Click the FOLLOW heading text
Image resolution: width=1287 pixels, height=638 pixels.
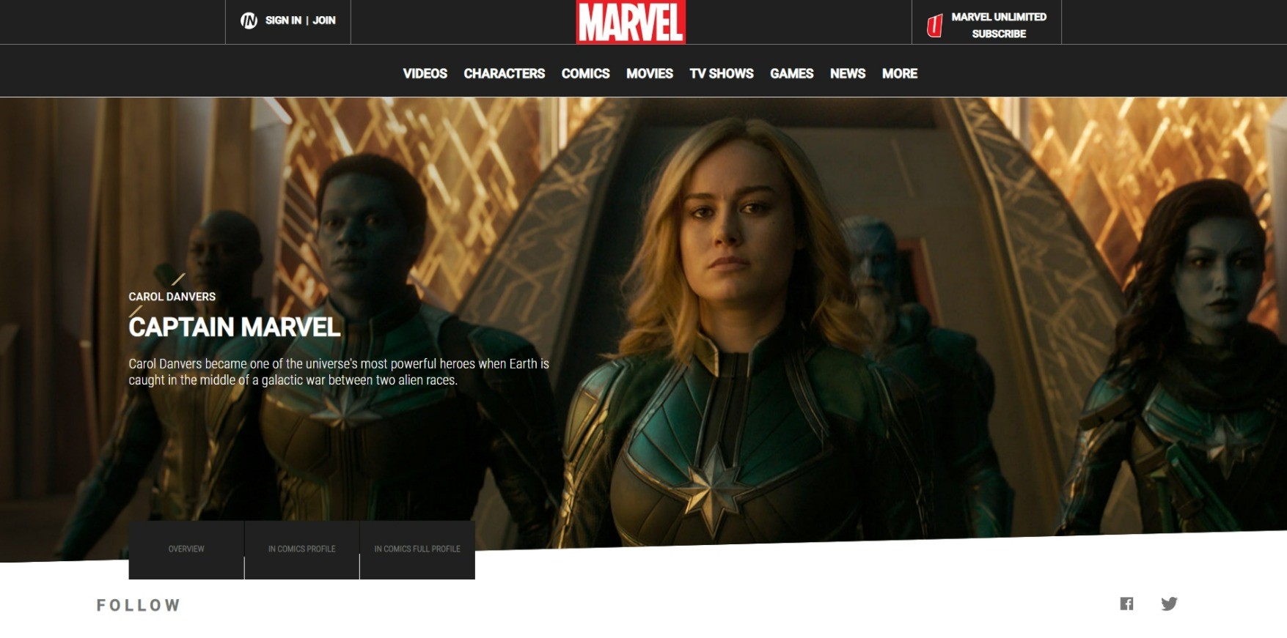point(139,605)
